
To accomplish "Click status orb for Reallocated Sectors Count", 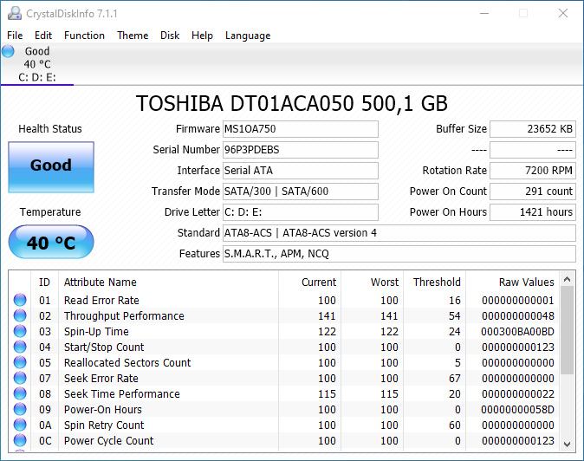I will (20, 363).
